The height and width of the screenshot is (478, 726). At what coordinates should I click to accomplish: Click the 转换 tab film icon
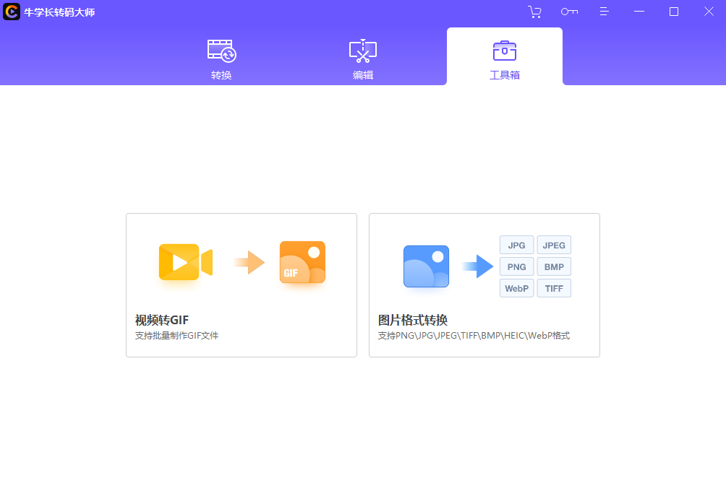pyautogui.click(x=221, y=48)
